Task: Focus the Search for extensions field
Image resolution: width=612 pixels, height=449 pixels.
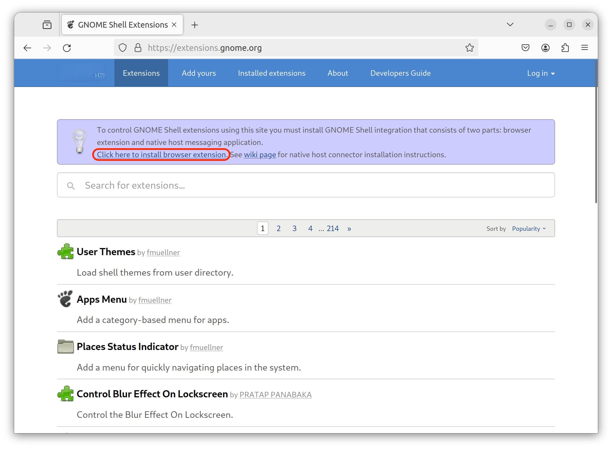Action: point(306,185)
